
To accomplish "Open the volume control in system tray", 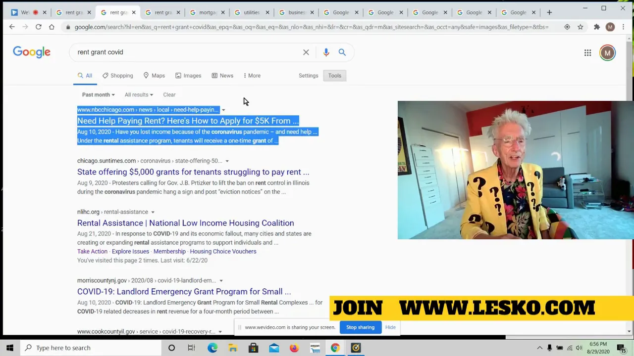I will click(580, 348).
